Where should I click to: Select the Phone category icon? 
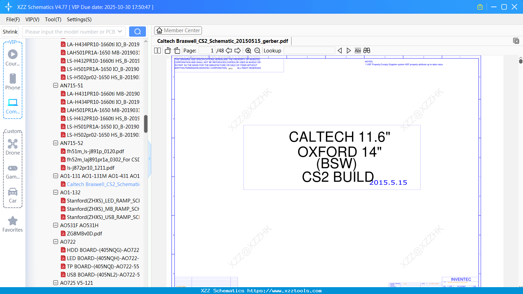point(13,78)
